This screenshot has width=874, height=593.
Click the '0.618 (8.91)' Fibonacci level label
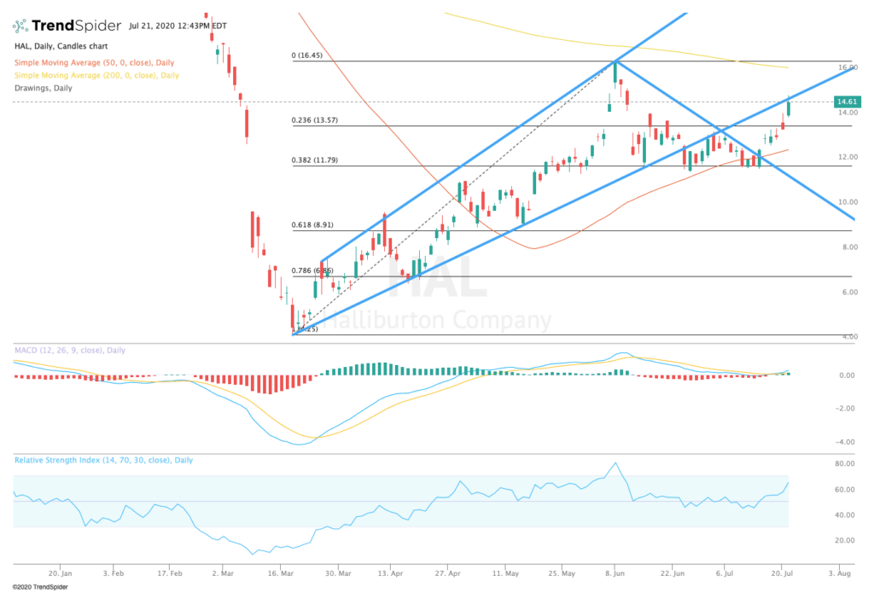[312, 224]
